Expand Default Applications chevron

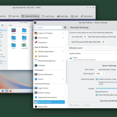point(63,51)
